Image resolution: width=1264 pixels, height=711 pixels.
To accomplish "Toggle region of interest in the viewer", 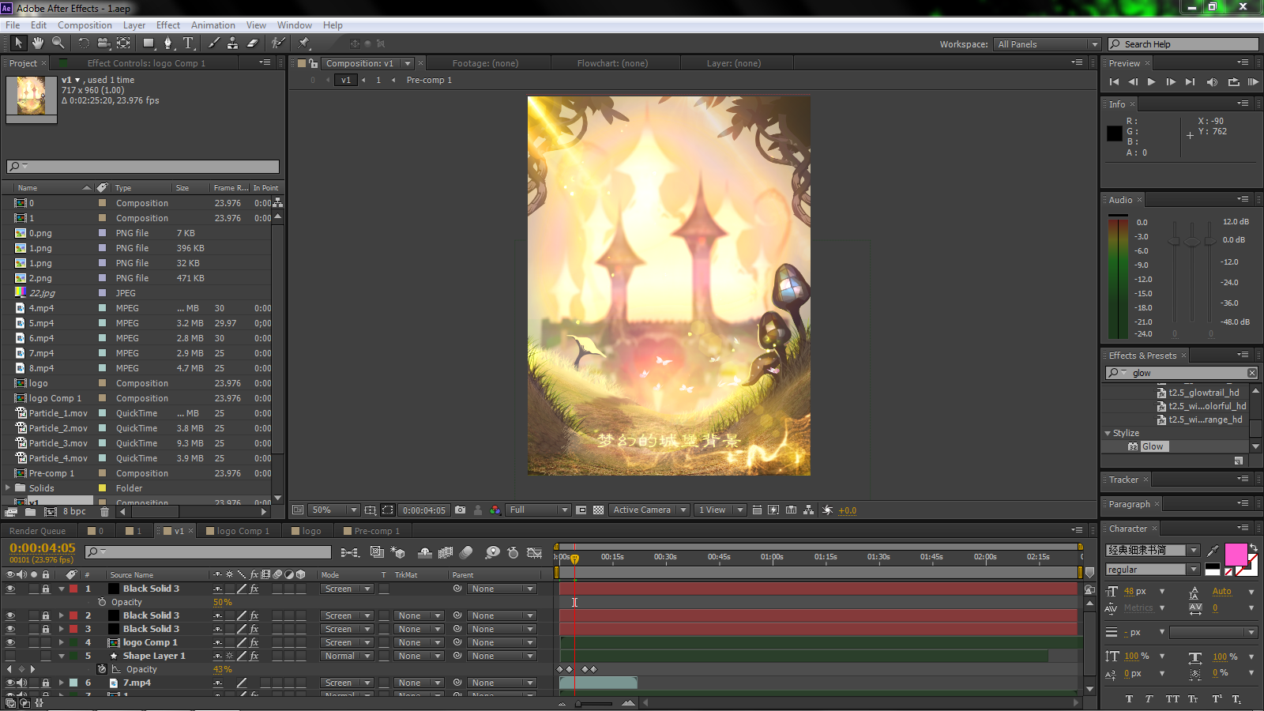I will tap(388, 510).
